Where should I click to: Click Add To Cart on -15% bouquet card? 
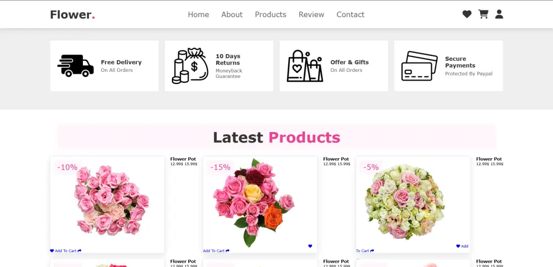[x=213, y=251]
